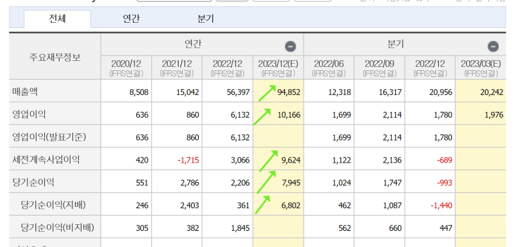Select red value -993 in 당기순이익
Viewport: 517px width, 247px height.
tap(444, 183)
